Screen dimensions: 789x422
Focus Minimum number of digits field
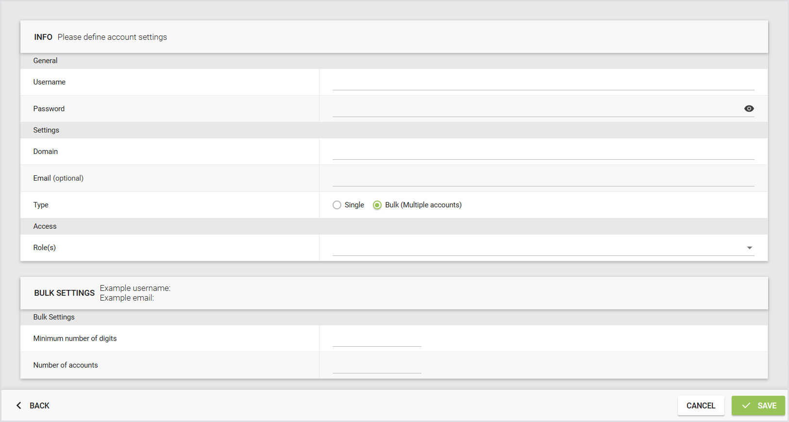[377, 339]
